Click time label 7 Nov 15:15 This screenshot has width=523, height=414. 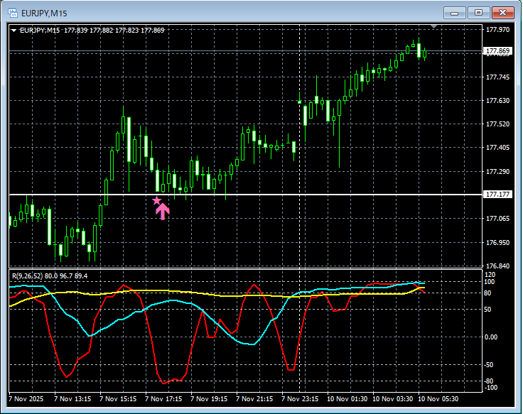[x=118, y=399]
